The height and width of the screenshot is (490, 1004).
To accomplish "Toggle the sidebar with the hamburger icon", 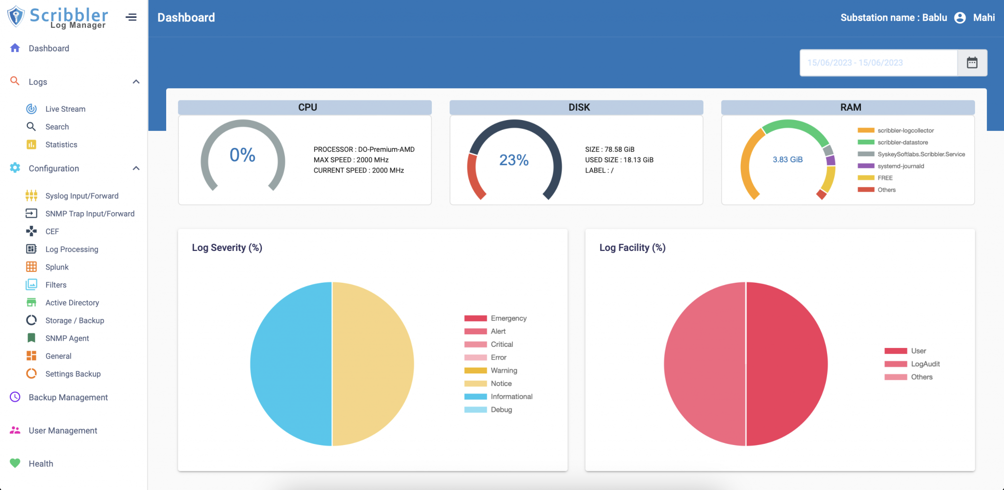I will tap(131, 17).
